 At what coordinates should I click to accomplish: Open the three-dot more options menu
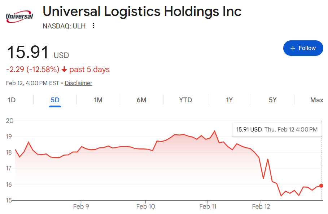click(93, 26)
